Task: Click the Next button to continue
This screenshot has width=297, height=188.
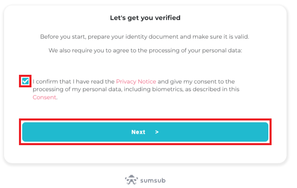Action: point(145,132)
